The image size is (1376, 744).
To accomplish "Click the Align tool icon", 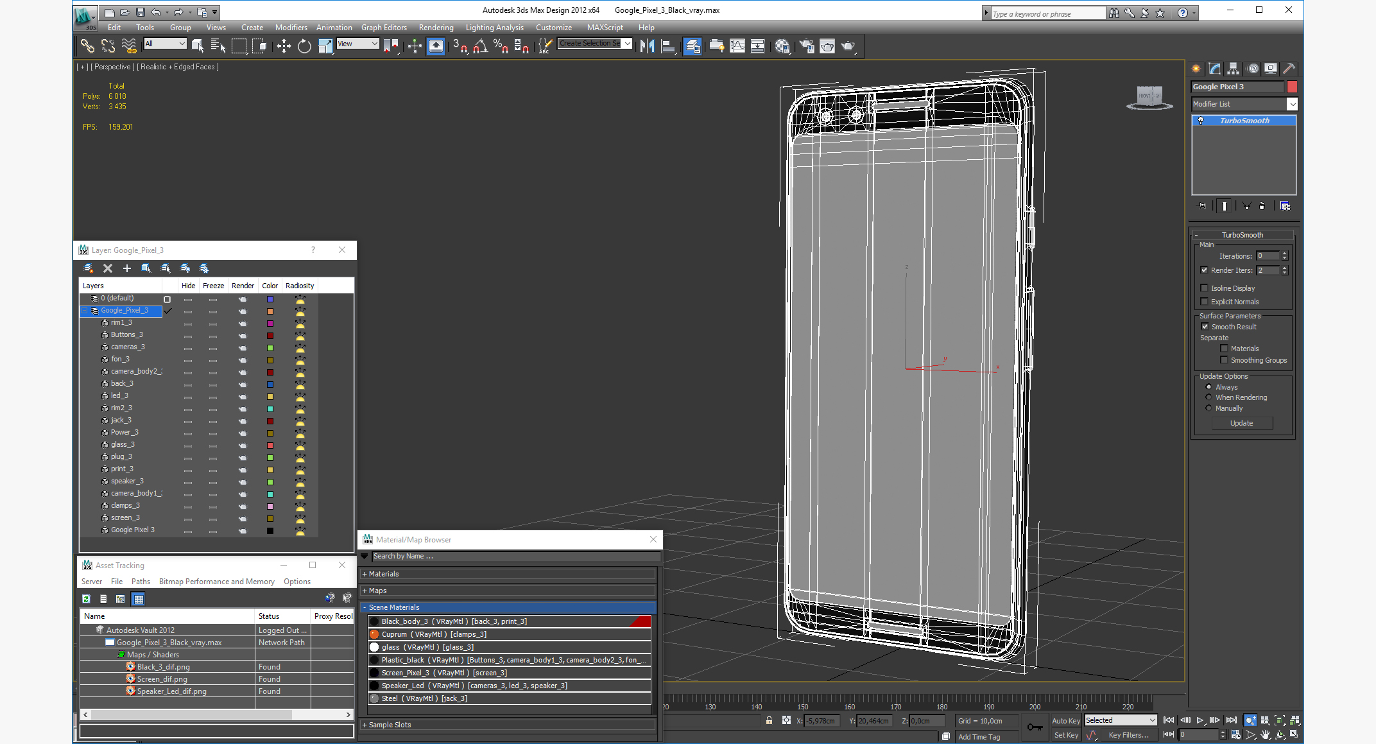I will [668, 46].
